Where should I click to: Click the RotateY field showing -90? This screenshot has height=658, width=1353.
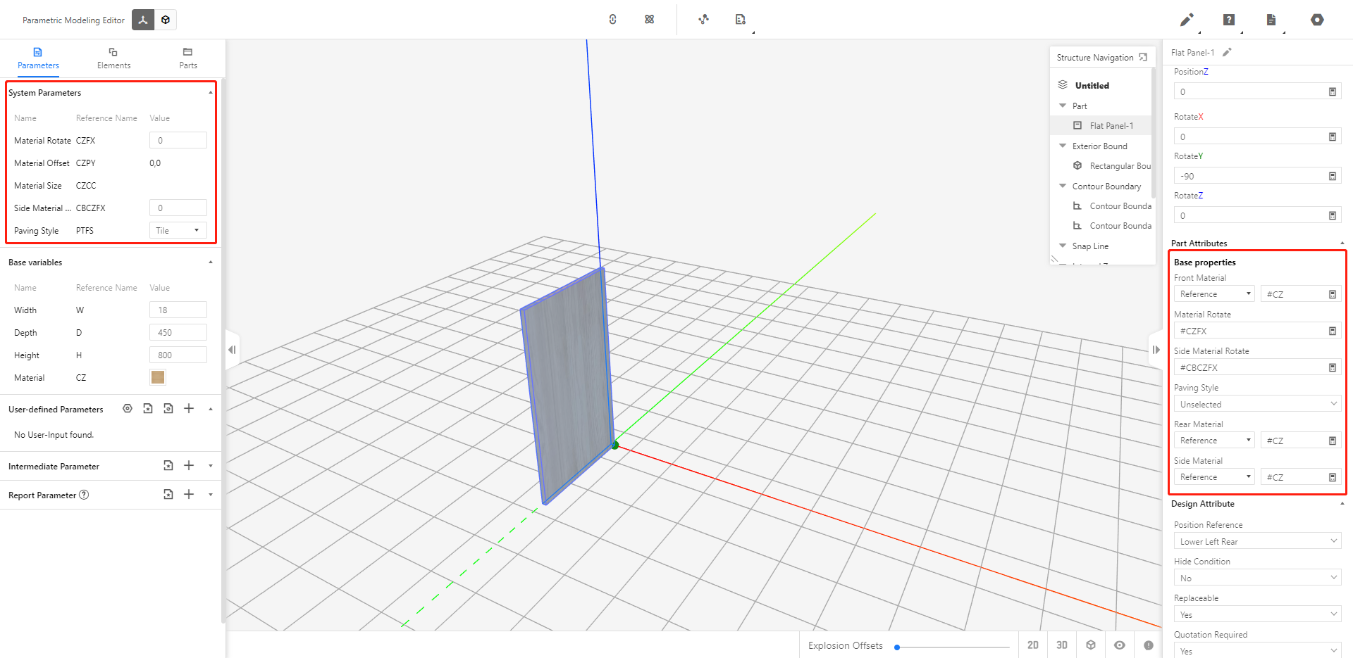click(x=1258, y=176)
